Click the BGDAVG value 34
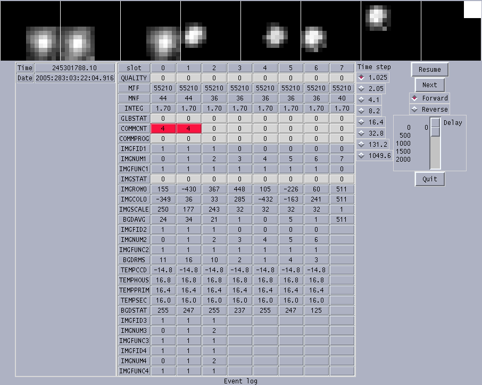The width and height of the screenshot is (482, 385). click(x=188, y=220)
